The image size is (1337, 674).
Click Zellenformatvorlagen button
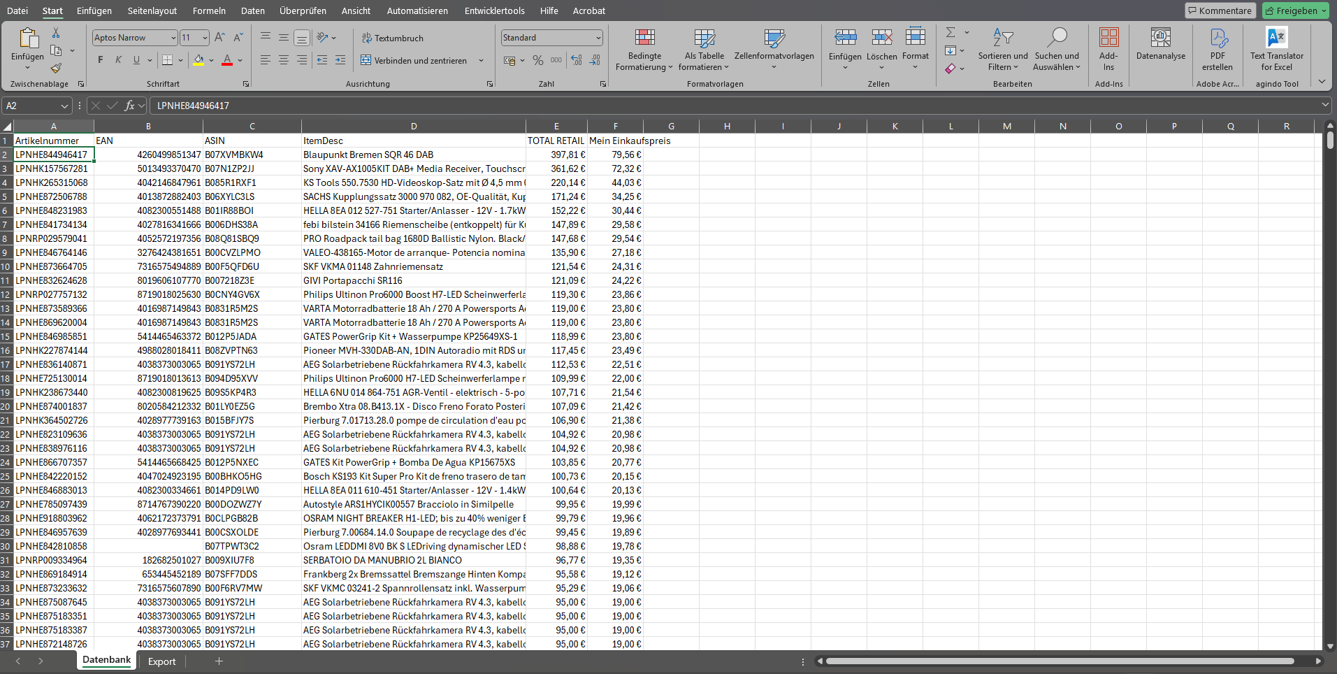coord(774,49)
